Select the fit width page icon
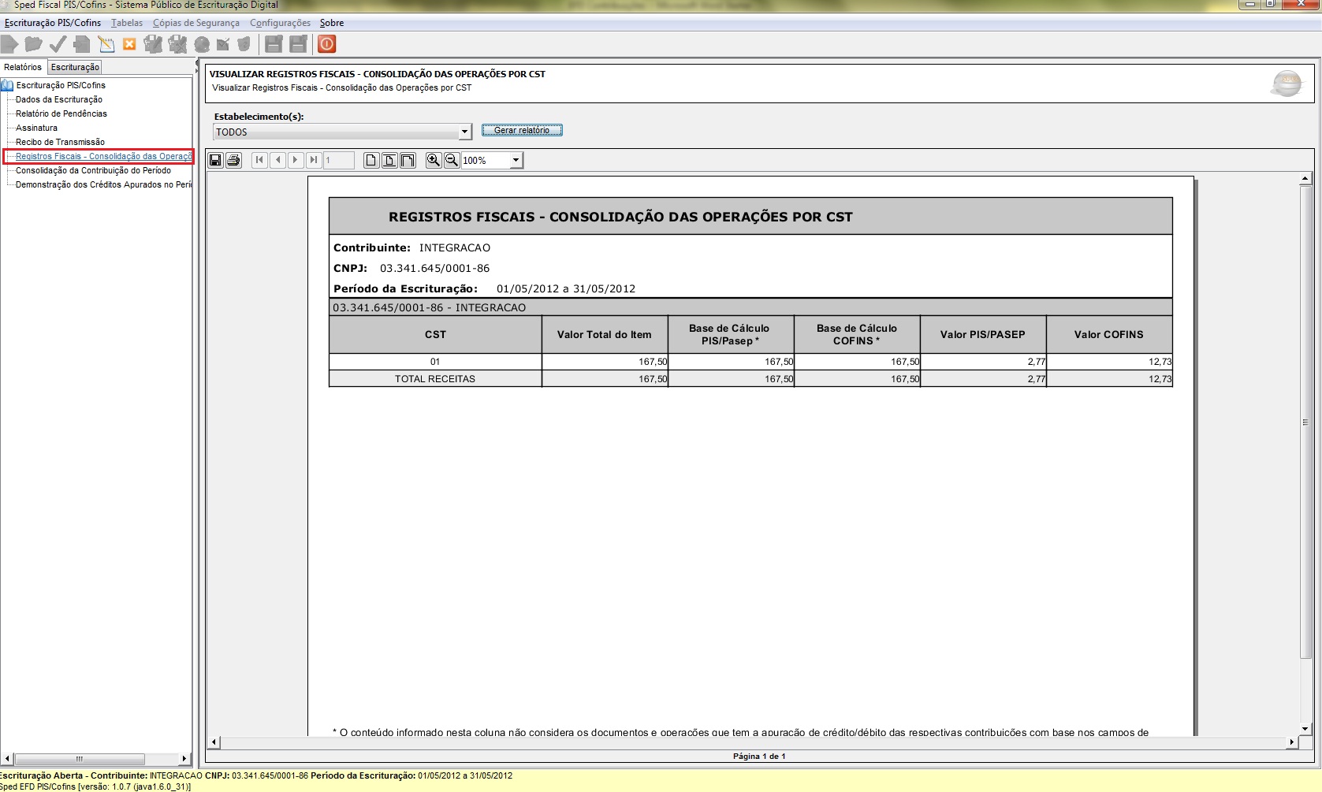 coord(408,161)
